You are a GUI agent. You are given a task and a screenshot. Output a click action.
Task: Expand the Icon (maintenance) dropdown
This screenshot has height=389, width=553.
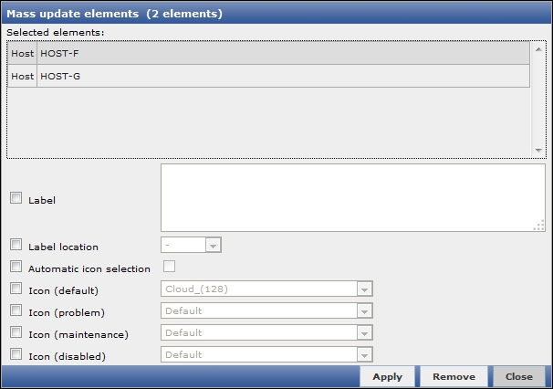(x=267, y=333)
